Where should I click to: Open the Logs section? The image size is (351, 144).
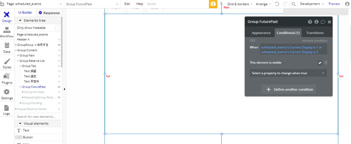click(7, 110)
